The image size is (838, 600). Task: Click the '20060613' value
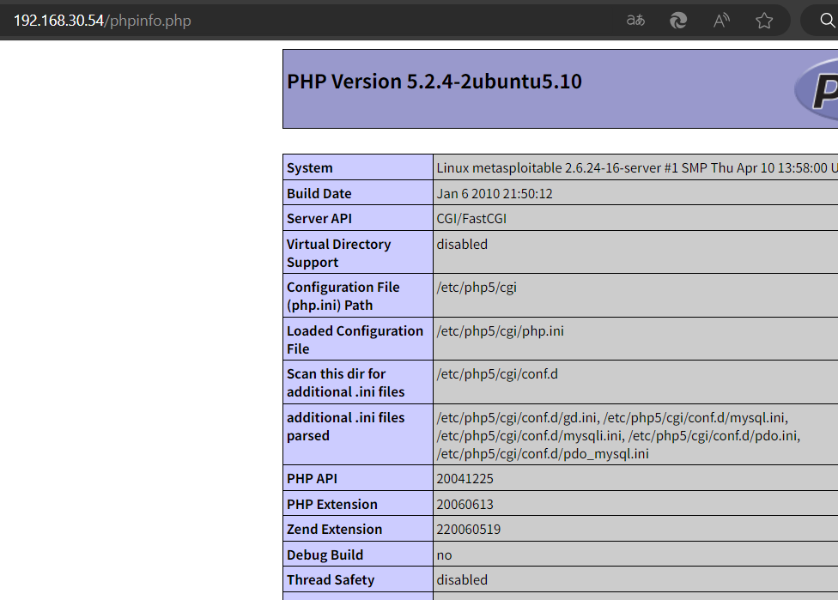coord(465,505)
